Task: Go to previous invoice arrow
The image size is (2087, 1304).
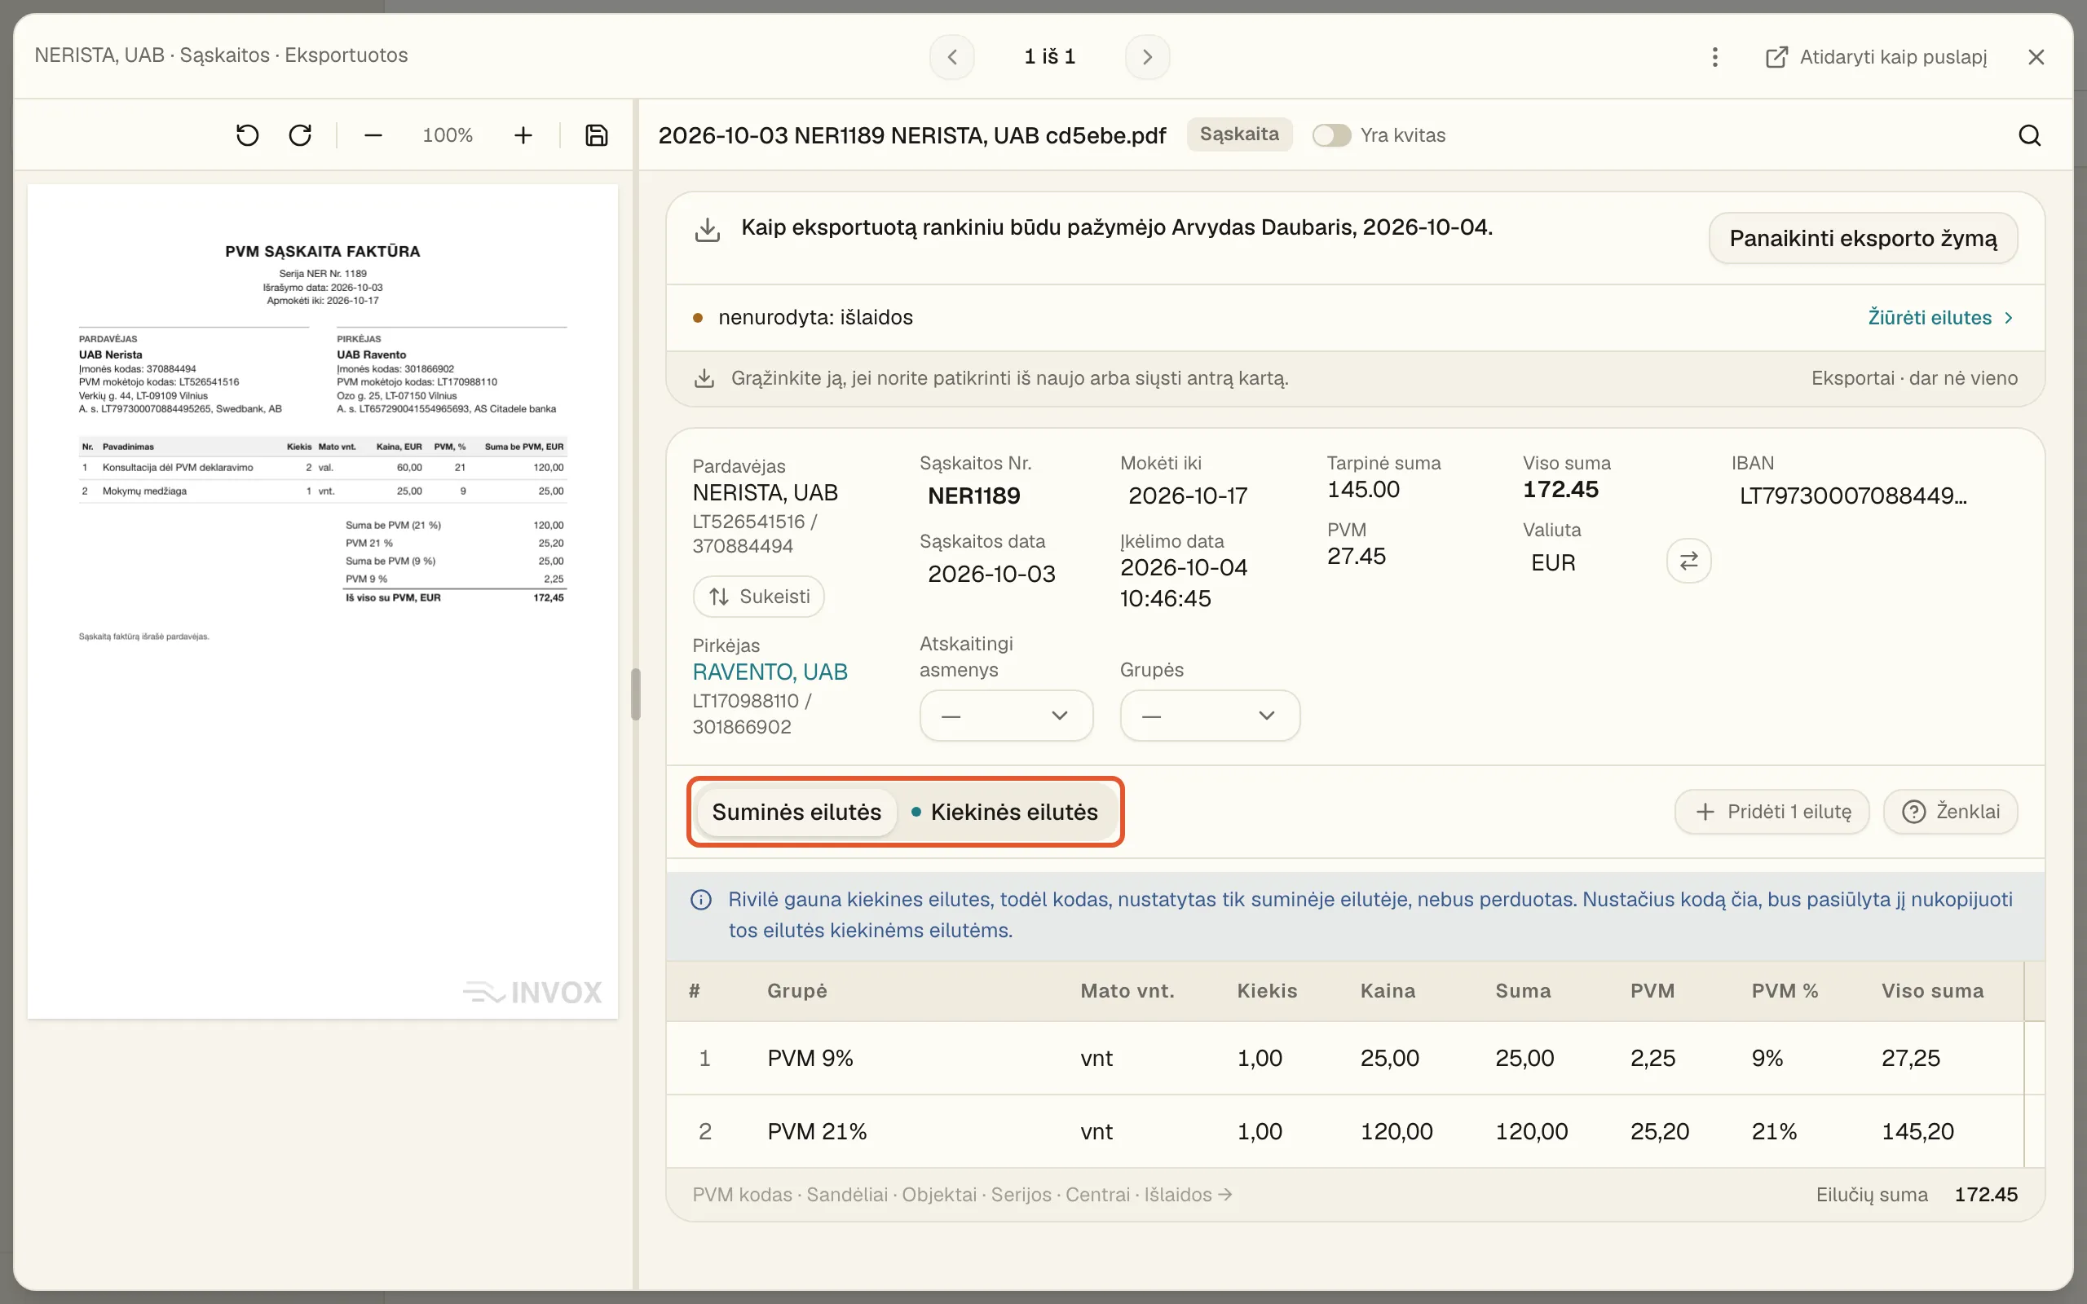Action: [952, 57]
